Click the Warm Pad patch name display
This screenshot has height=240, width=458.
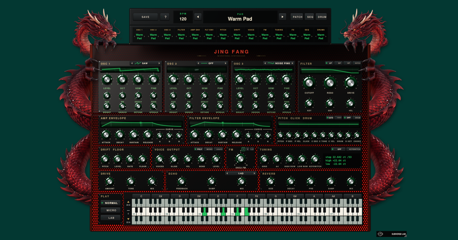pyautogui.click(x=240, y=17)
